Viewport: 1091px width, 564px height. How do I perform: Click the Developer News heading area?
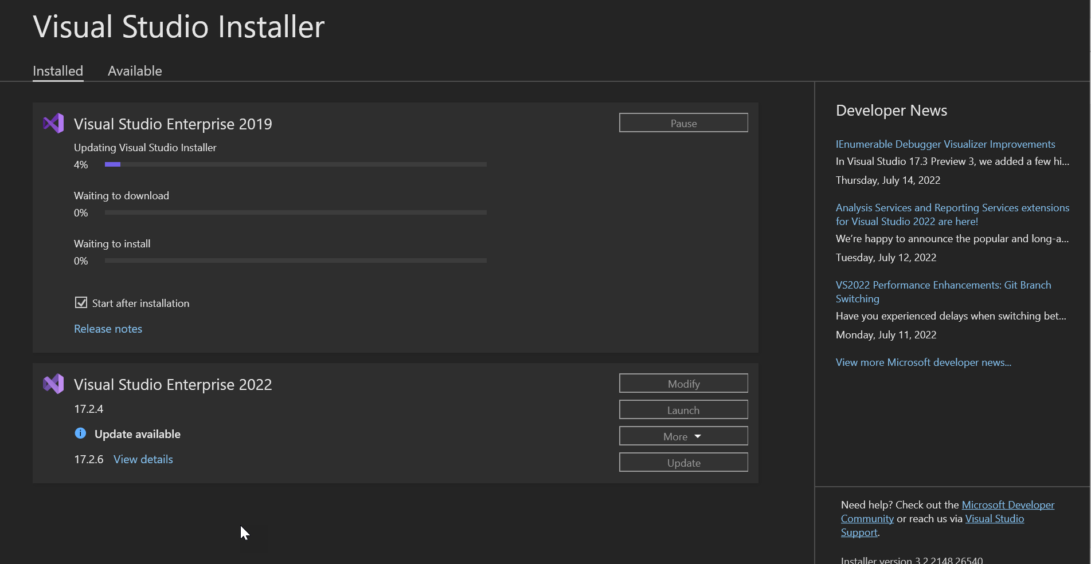pyautogui.click(x=891, y=110)
